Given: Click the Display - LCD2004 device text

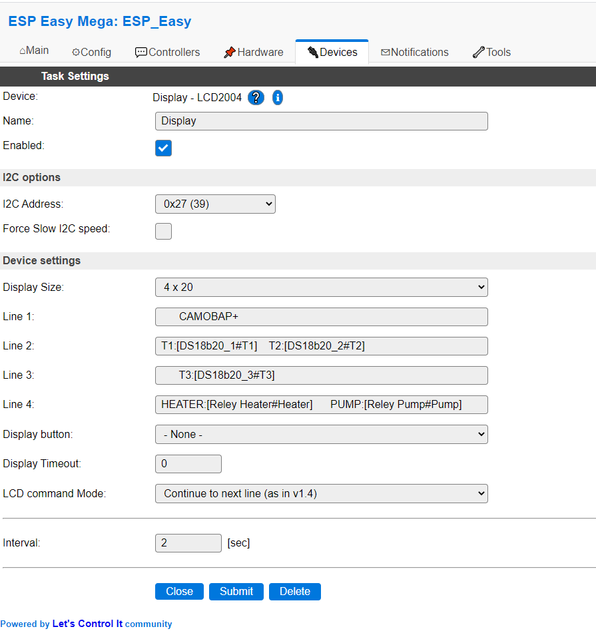Looking at the screenshot, I should pyautogui.click(x=197, y=98).
